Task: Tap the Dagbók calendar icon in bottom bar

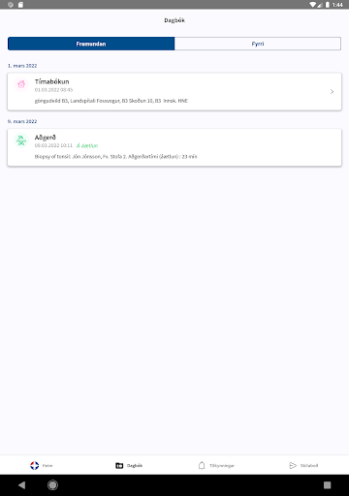Action: tap(119, 465)
